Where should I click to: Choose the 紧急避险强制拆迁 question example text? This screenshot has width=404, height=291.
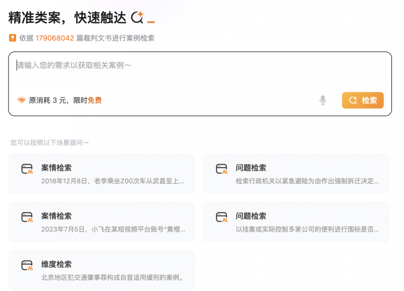[x=307, y=181]
